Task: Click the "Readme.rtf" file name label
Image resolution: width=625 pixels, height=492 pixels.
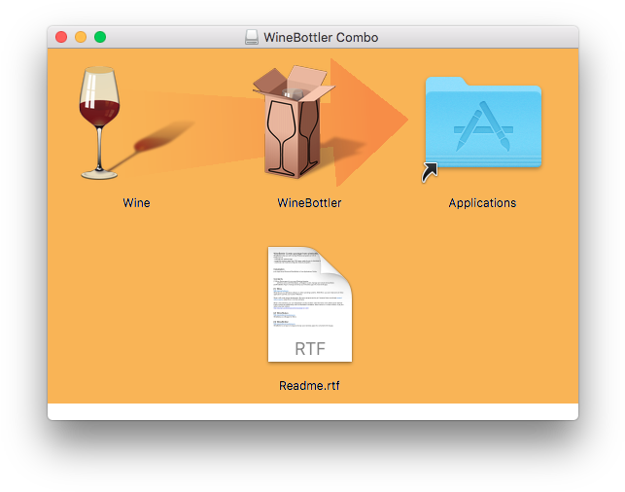Action: [309, 386]
